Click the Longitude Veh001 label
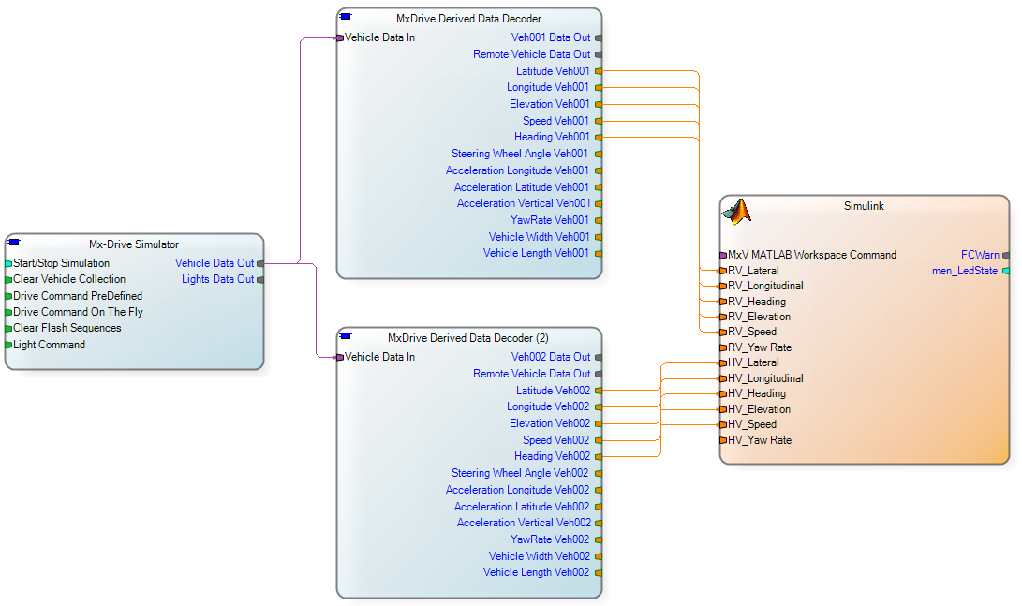The height and width of the screenshot is (606, 1022). (x=547, y=87)
